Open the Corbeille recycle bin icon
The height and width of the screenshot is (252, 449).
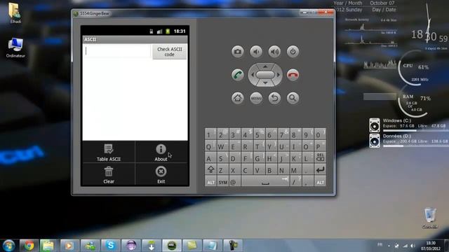point(429,218)
